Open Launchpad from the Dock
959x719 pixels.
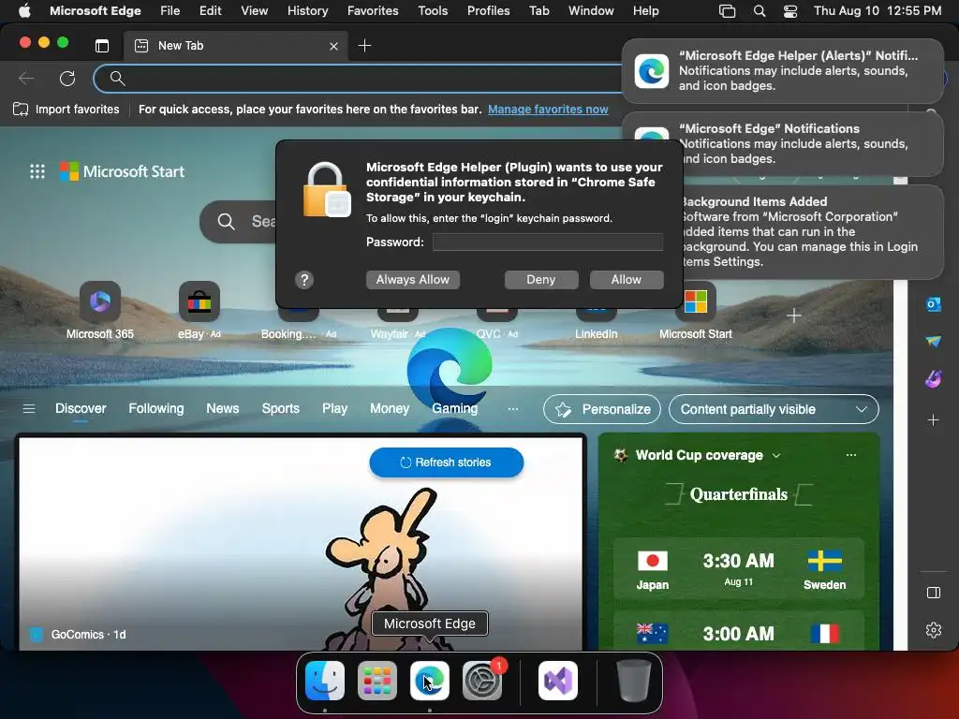point(376,680)
